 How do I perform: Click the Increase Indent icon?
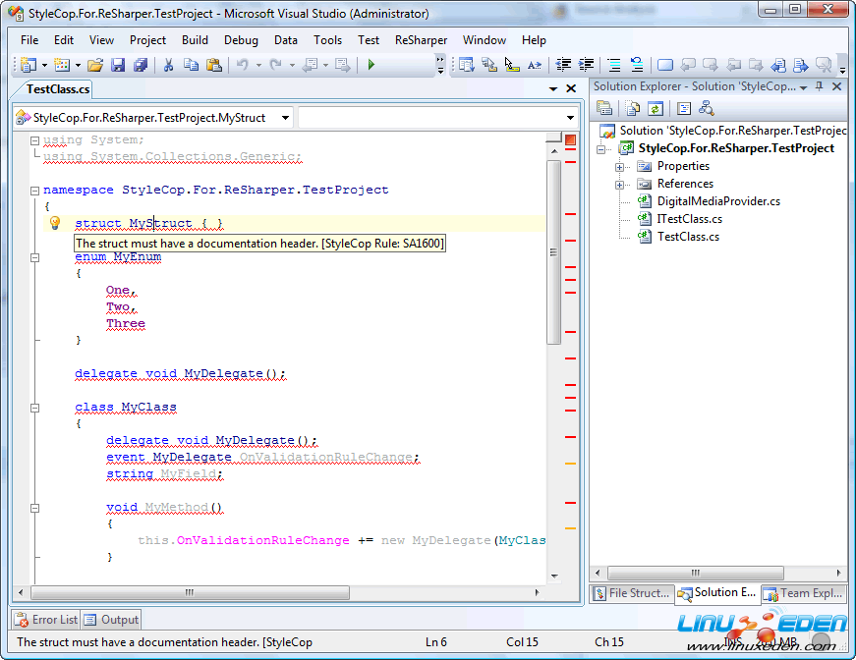pos(586,65)
